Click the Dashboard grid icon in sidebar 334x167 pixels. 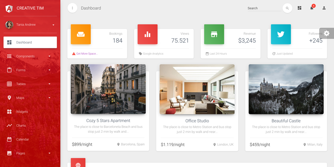click(x=9, y=42)
